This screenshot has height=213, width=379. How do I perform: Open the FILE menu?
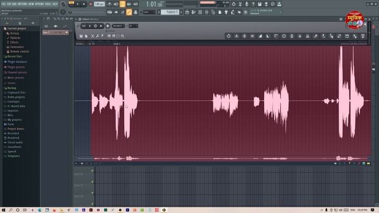[x=4, y=4]
